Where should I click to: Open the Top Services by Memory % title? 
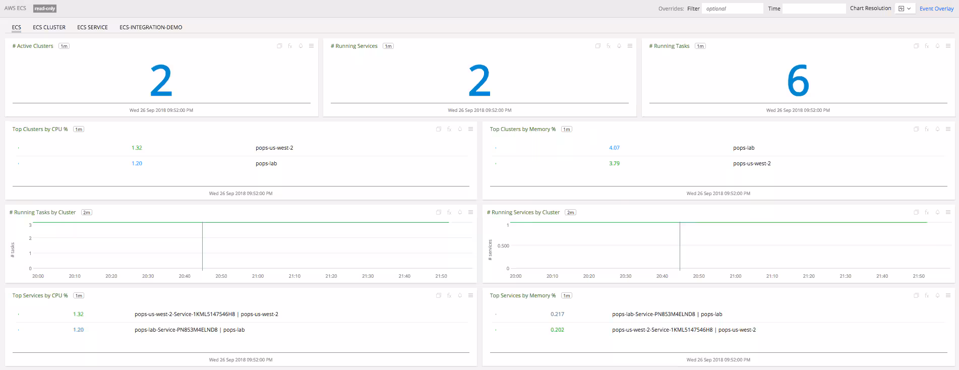pos(523,295)
